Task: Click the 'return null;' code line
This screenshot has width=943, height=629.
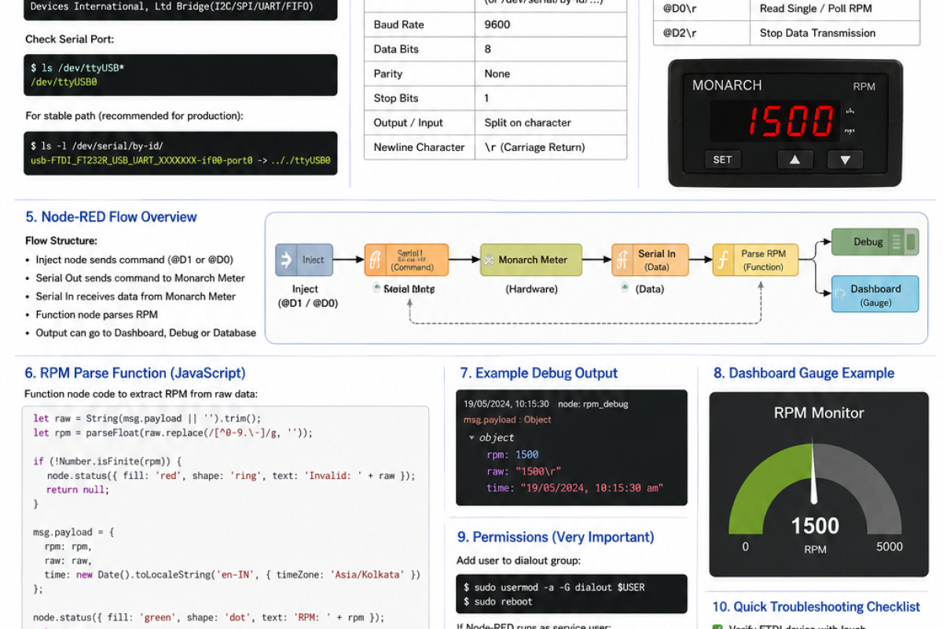Action: 78,489
